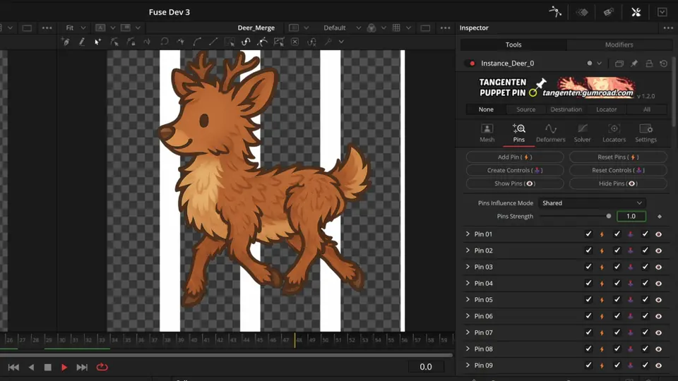Image resolution: width=678 pixels, height=381 pixels.
Task: Click the Add Pin button
Action: tap(515, 157)
